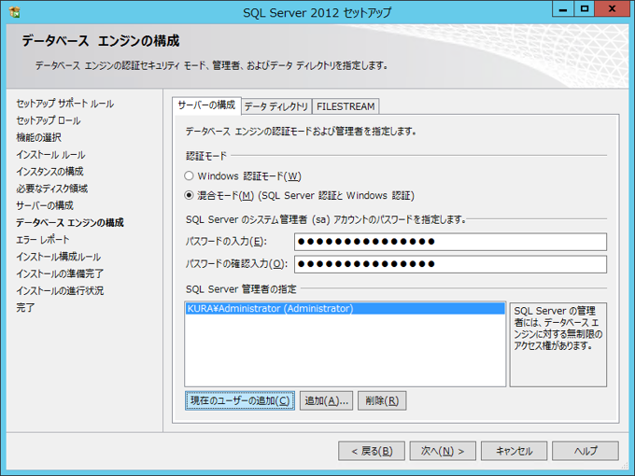Image resolution: width=635 pixels, height=476 pixels.
Task: Click 現在のユーザーの追加 button
Action: point(240,400)
